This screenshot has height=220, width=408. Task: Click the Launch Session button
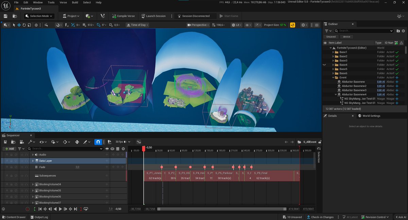[154, 16]
